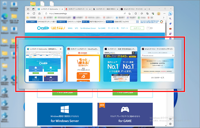Click the ログイン button
The width and height of the screenshot is (200, 128).
pyautogui.click(x=137, y=28)
